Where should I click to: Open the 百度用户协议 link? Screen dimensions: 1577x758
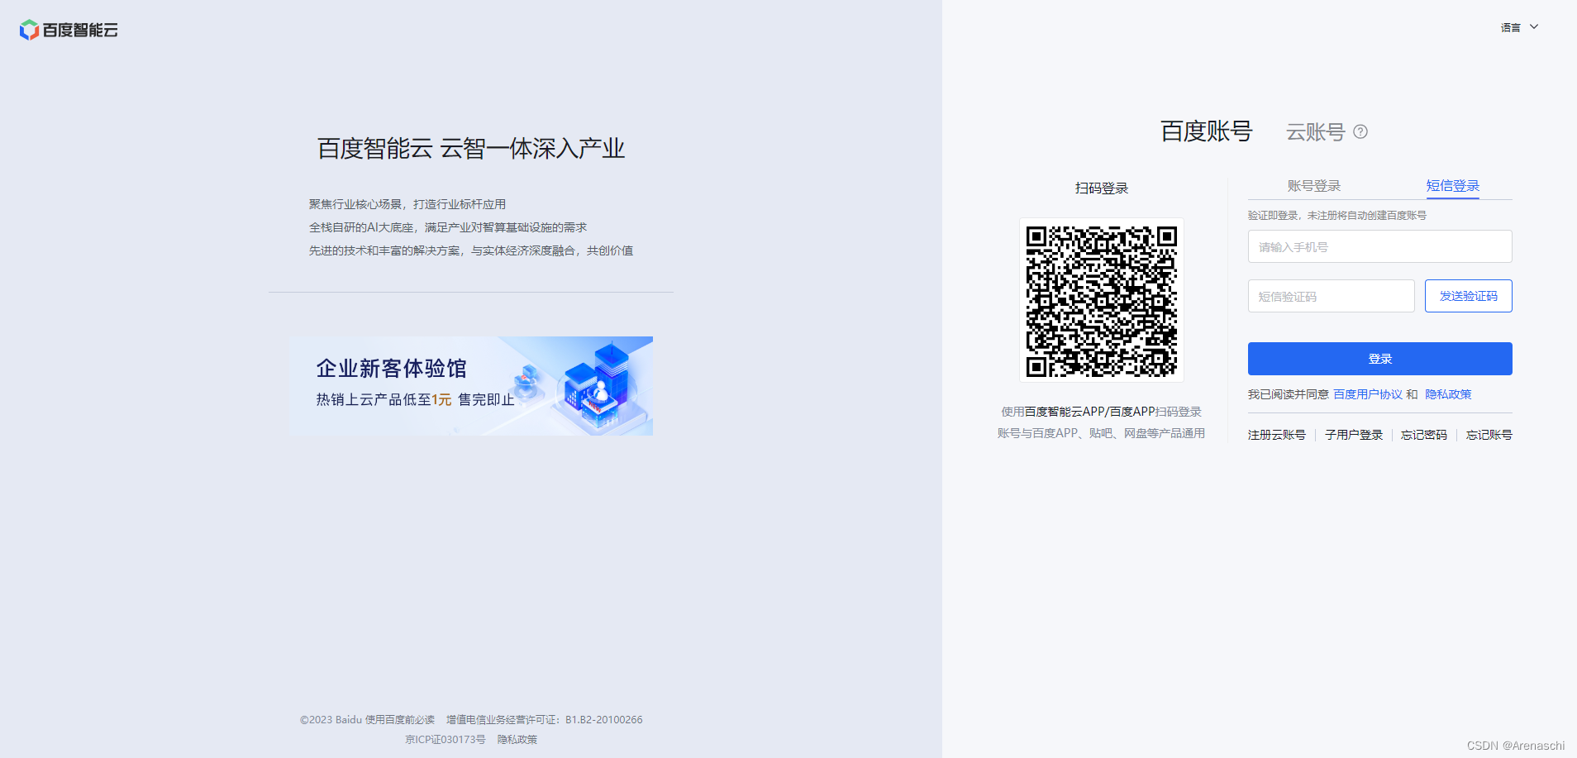coord(1367,394)
